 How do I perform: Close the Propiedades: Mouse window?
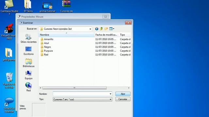pos(105,17)
